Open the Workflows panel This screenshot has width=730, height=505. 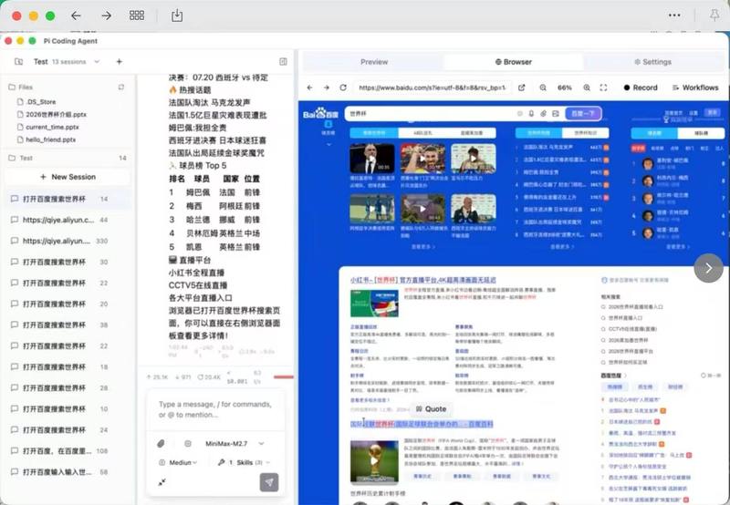(695, 88)
